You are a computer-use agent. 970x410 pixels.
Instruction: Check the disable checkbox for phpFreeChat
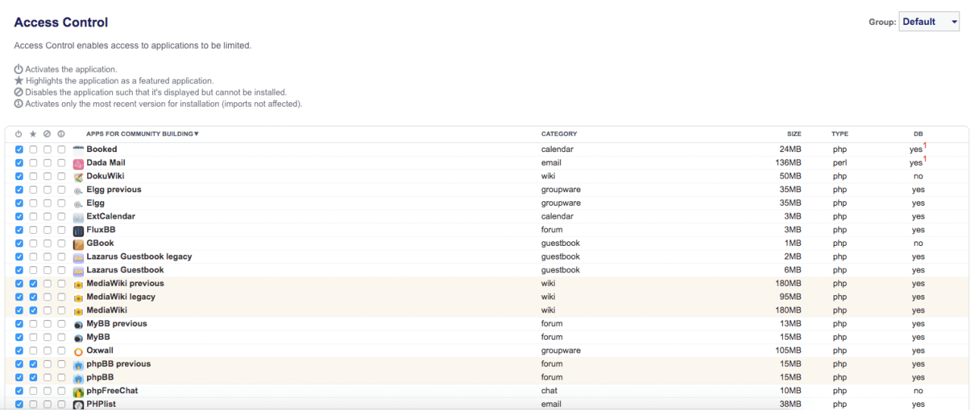47,391
